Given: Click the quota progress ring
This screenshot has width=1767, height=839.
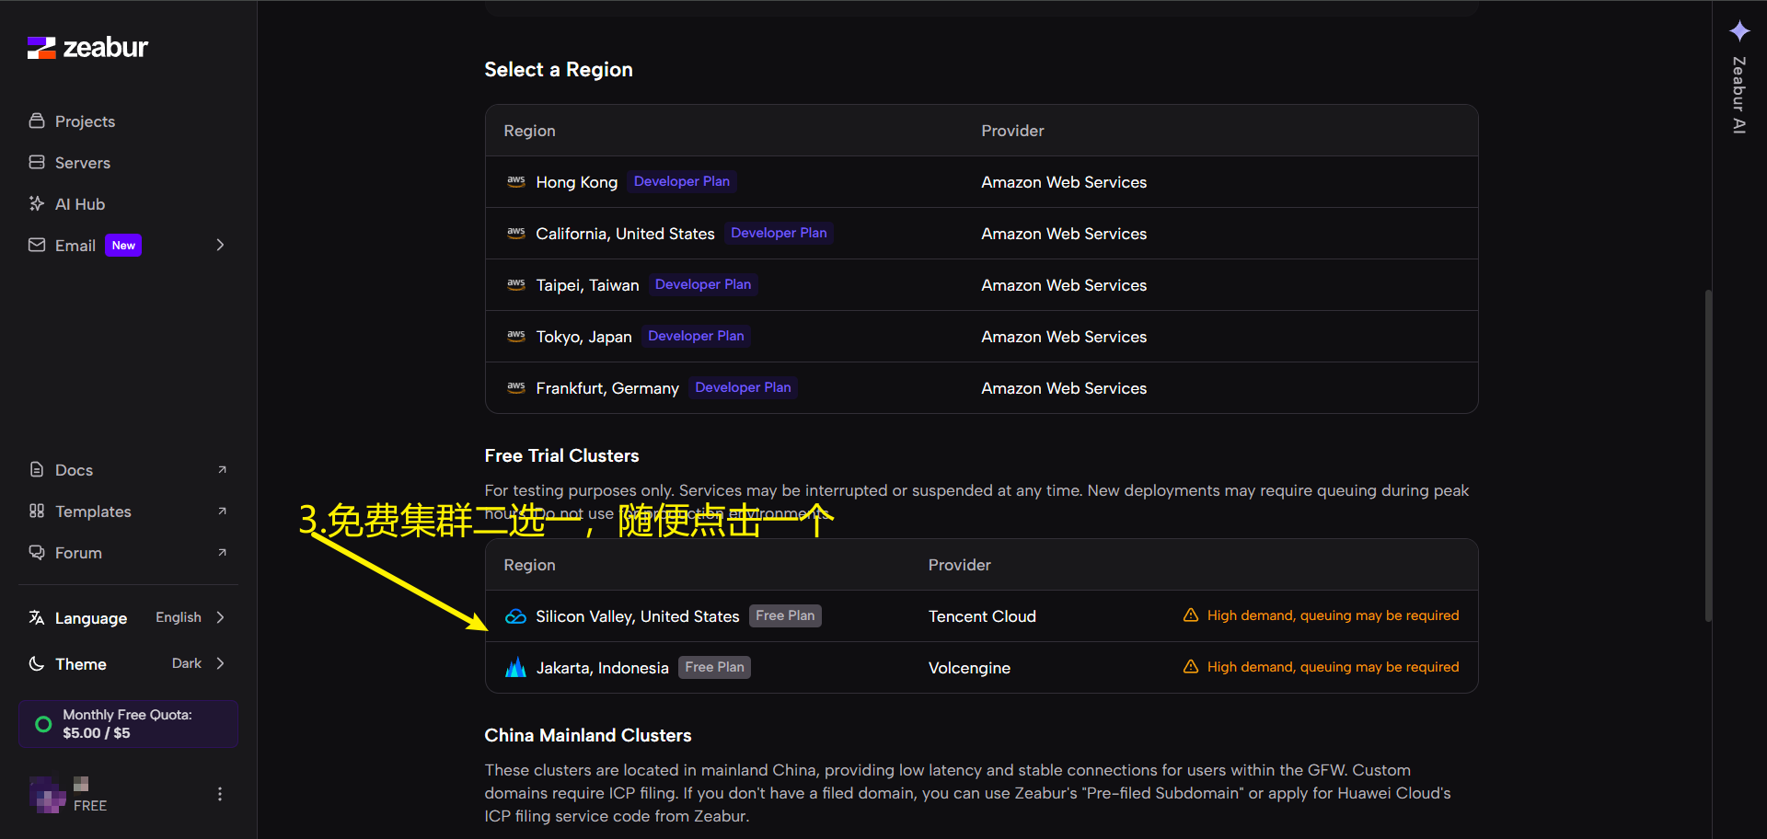Looking at the screenshot, I should (x=43, y=724).
